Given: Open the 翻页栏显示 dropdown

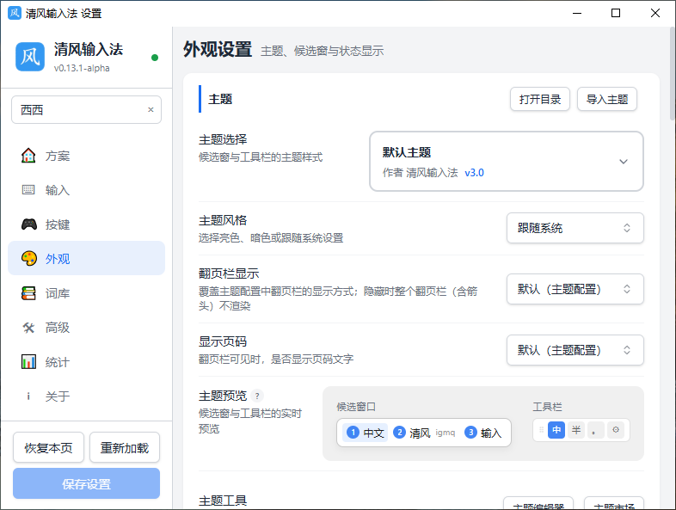Looking at the screenshot, I should (x=575, y=289).
